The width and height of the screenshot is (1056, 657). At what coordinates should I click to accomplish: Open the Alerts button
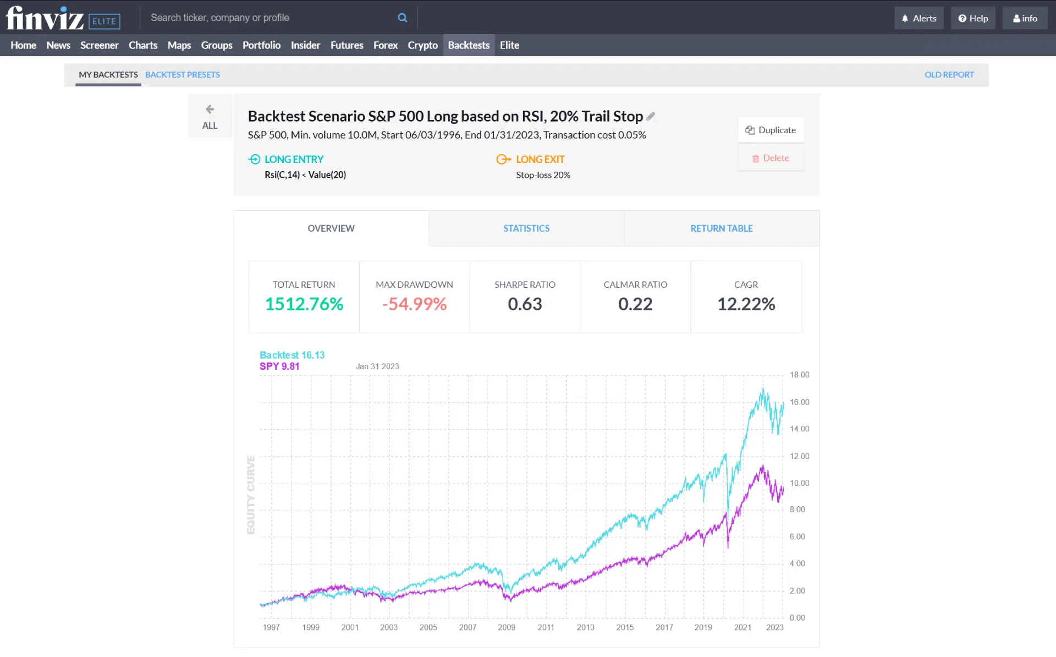pyautogui.click(x=919, y=18)
